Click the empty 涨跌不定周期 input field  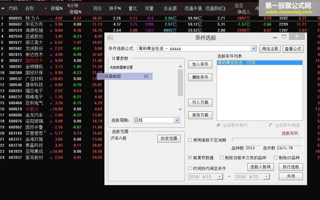click(x=267, y=140)
